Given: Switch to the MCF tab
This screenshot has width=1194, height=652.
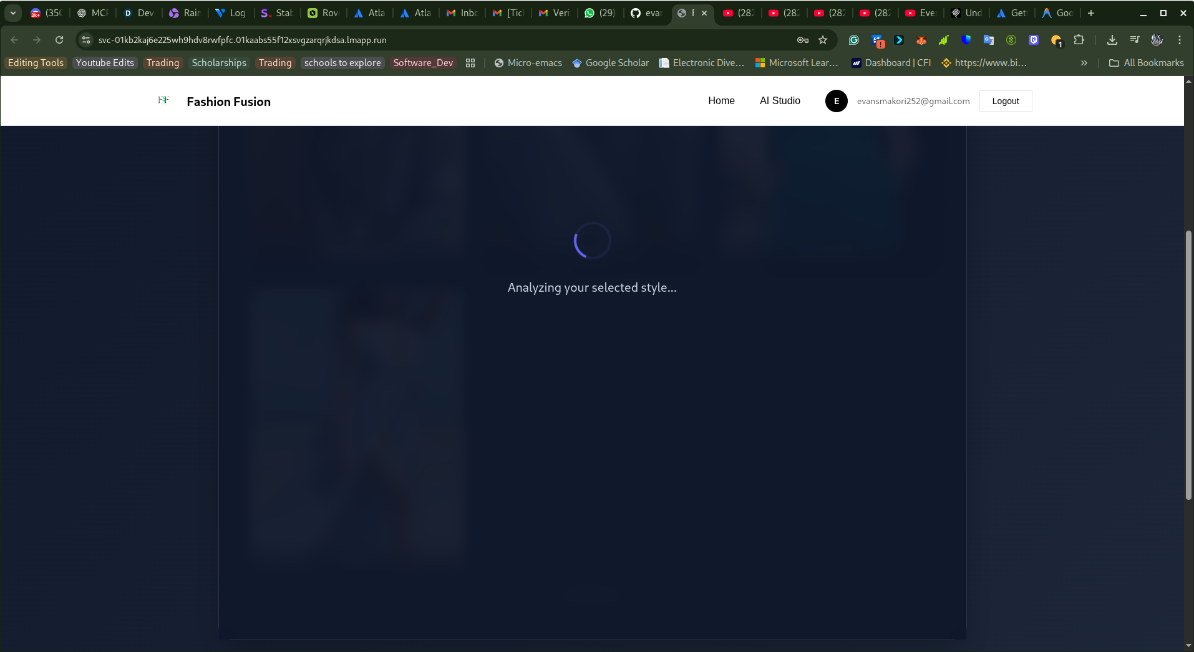Looking at the screenshot, I should pos(92,13).
